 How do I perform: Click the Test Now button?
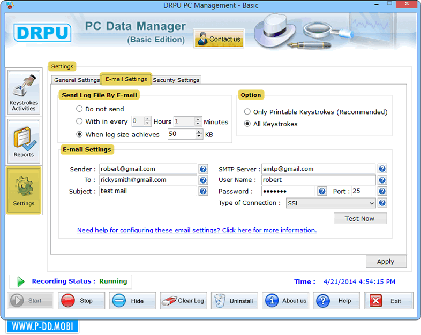pos(360,218)
